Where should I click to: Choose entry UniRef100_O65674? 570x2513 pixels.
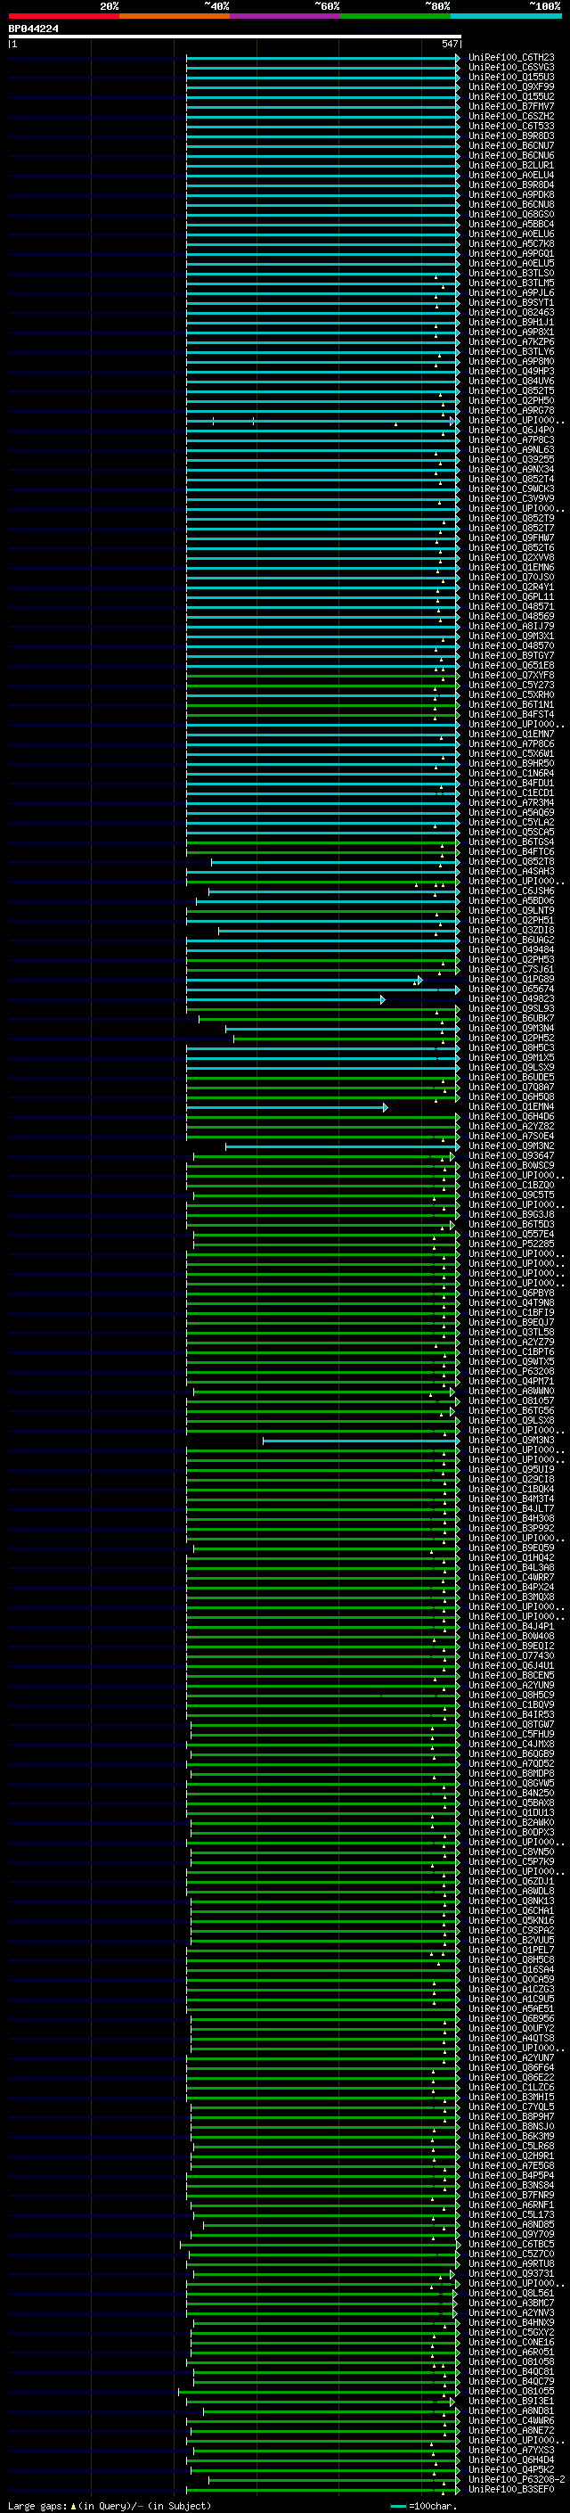click(511, 990)
